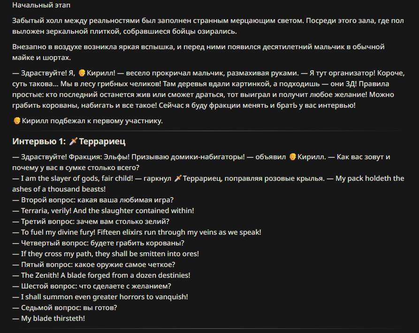Click the paragraph starting 'Забытый холл'
This screenshot has height=333, width=419.
[x=208, y=26]
